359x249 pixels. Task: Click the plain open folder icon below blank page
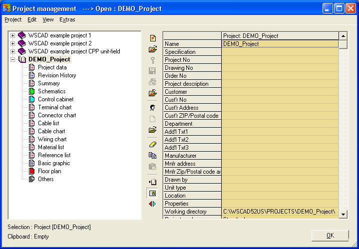pos(152,130)
